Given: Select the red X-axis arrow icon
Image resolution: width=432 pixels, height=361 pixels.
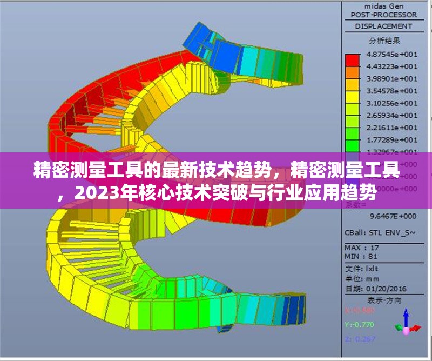Looking at the screenshot, I should [x=415, y=328].
